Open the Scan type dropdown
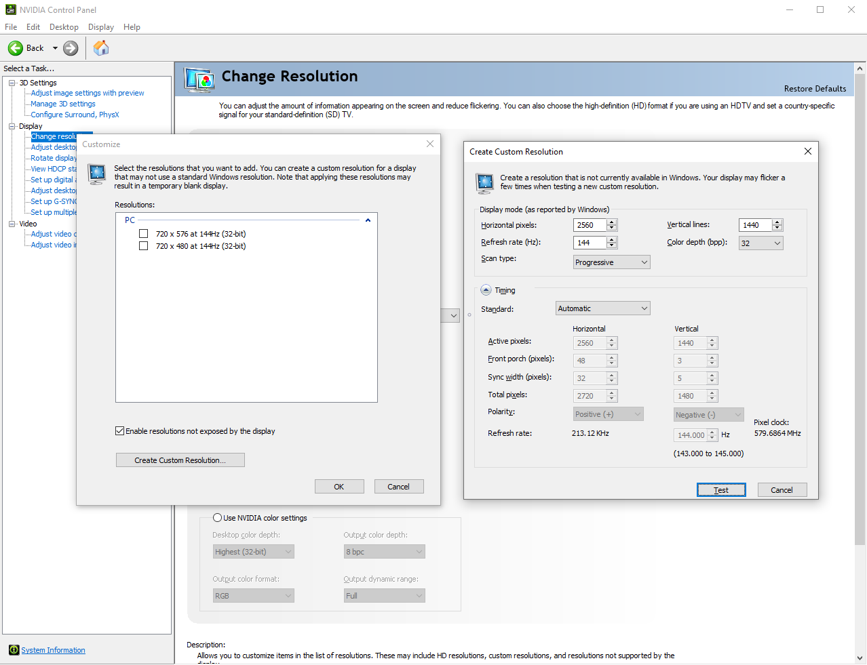 [x=611, y=262]
